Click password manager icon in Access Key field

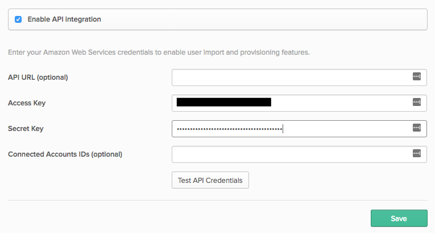click(x=416, y=103)
